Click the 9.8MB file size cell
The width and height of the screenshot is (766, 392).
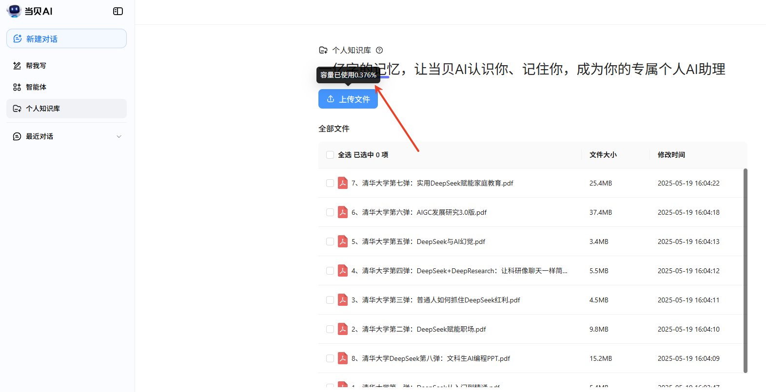599,329
